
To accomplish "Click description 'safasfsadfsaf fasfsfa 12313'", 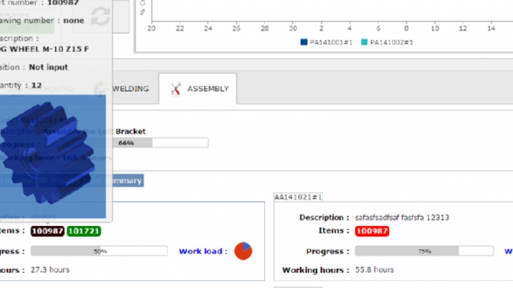I will point(402,218).
